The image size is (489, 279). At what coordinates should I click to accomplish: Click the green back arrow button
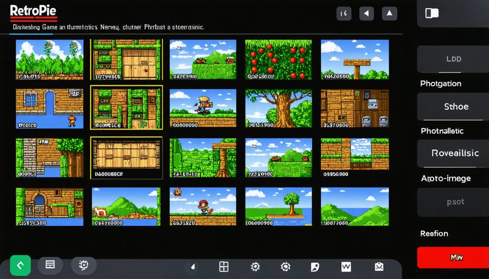click(20, 265)
